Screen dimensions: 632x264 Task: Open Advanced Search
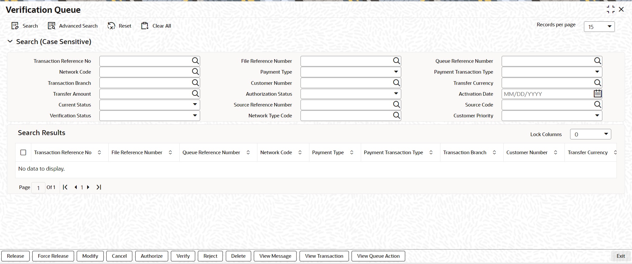pos(73,26)
